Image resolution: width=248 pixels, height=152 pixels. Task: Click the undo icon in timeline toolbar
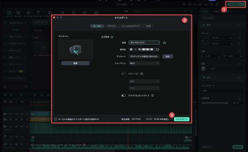point(21,95)
